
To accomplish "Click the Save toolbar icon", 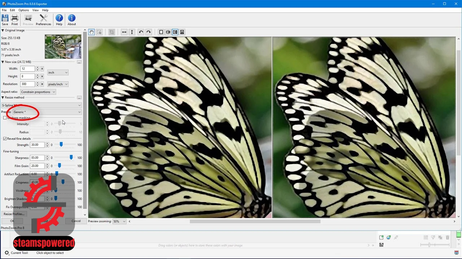I will 5,20.
